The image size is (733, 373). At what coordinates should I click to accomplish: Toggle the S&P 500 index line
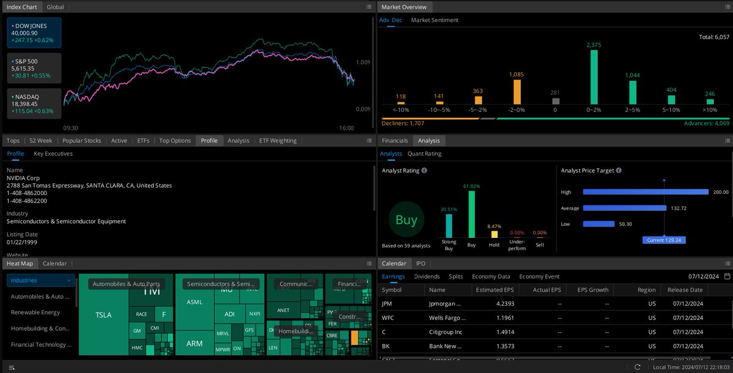(x=35, y=68)
